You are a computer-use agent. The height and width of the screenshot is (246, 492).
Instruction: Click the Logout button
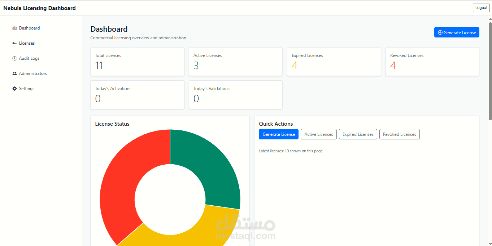tap(481, 8)
